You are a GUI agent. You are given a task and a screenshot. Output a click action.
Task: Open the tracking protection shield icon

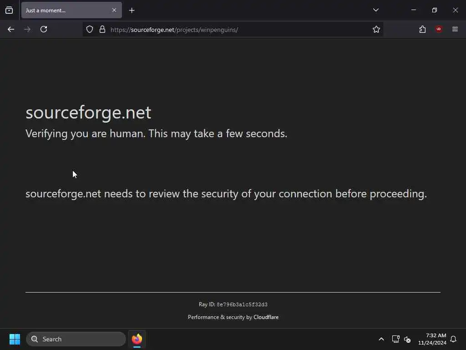pyautogui.click(x=90, y=29)
